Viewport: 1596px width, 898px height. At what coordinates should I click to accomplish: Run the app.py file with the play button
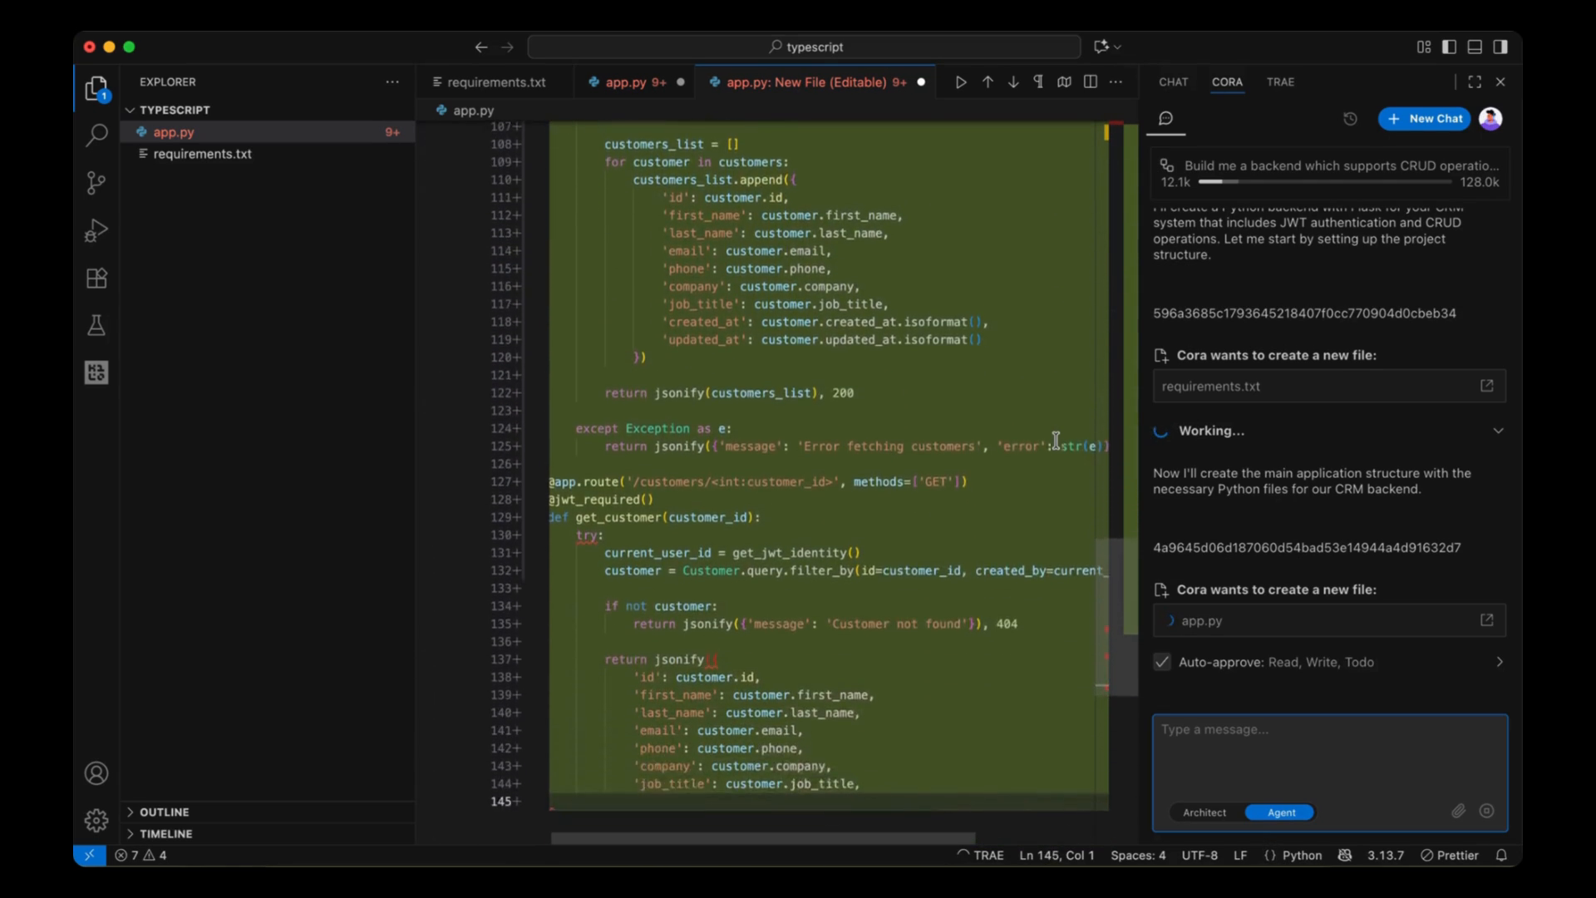[x=961, y=82]
